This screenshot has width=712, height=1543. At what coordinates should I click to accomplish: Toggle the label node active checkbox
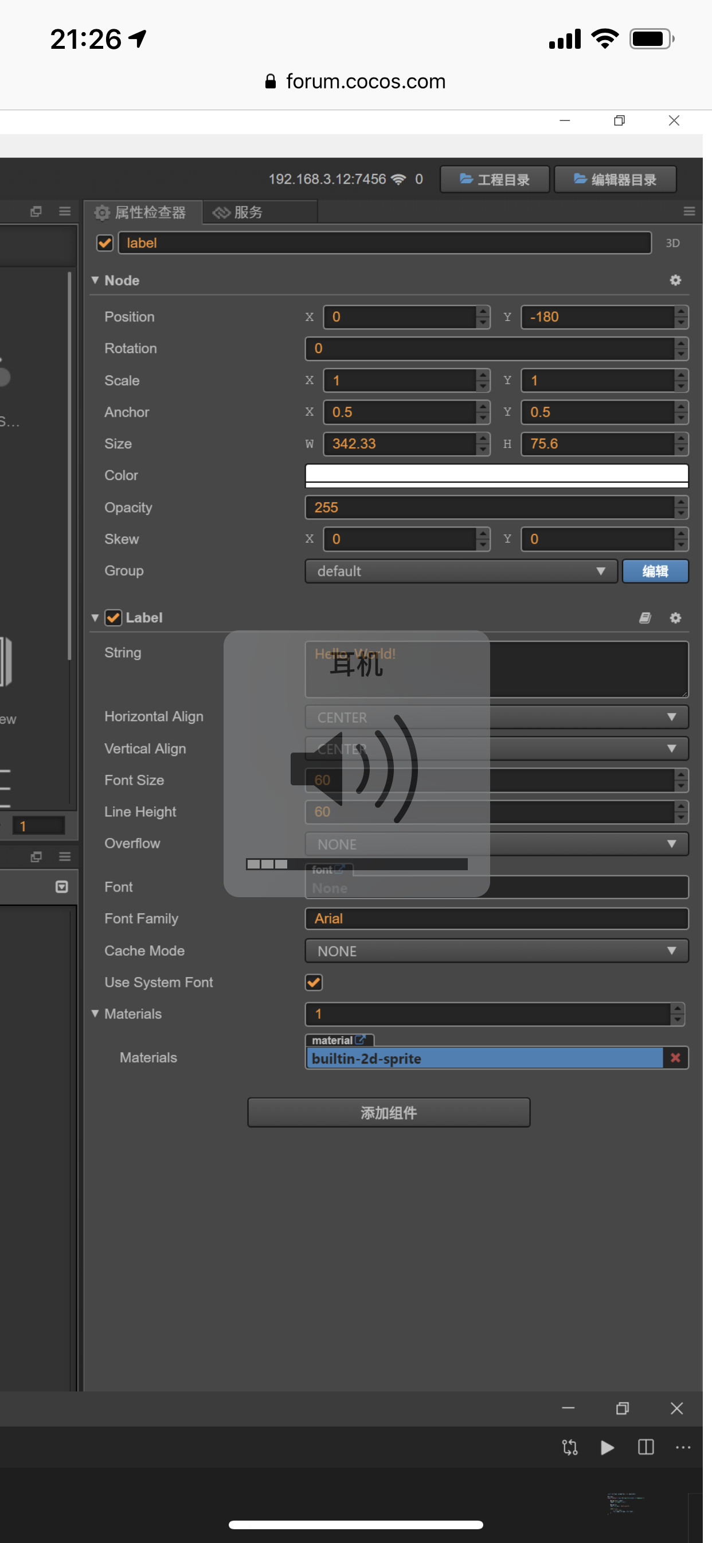tap(105, 243)
